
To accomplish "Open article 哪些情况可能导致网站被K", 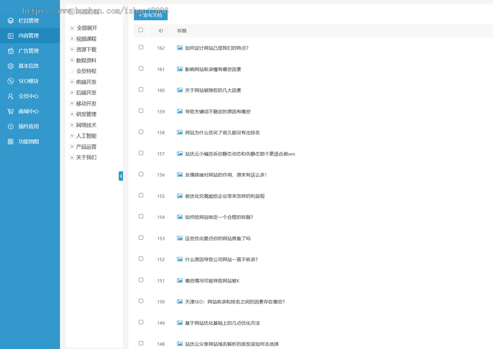I will pyautogui.click(x=212, y=280).
